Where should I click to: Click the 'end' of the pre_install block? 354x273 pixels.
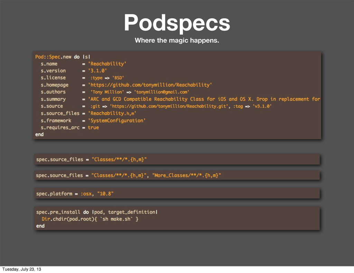[40, 226]
